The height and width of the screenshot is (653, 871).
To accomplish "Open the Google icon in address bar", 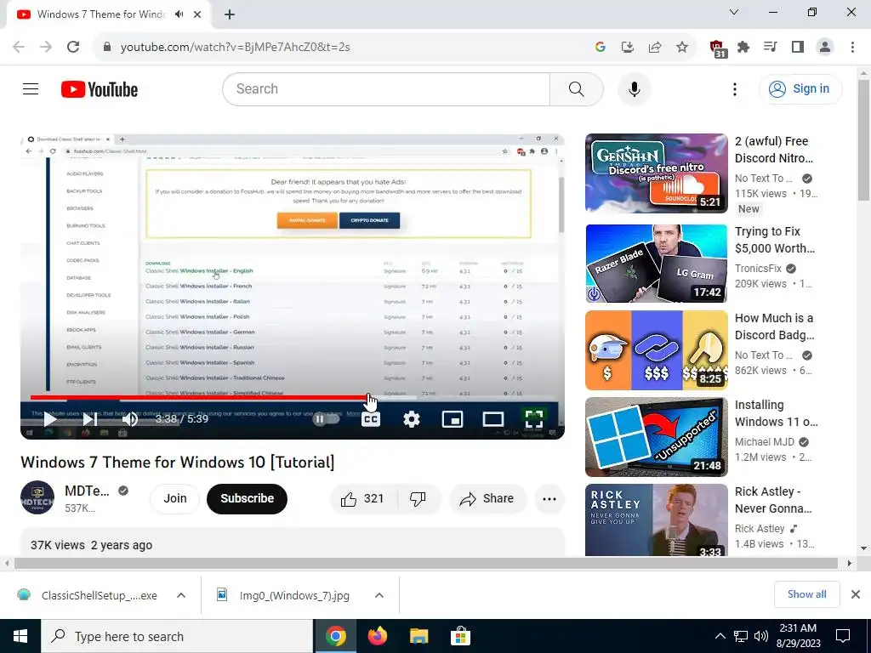I will point(600,48).
